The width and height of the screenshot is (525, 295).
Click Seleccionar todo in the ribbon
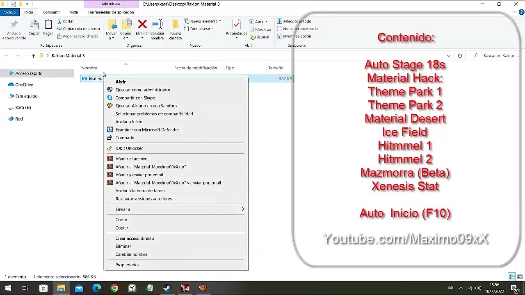click(294, 21)
